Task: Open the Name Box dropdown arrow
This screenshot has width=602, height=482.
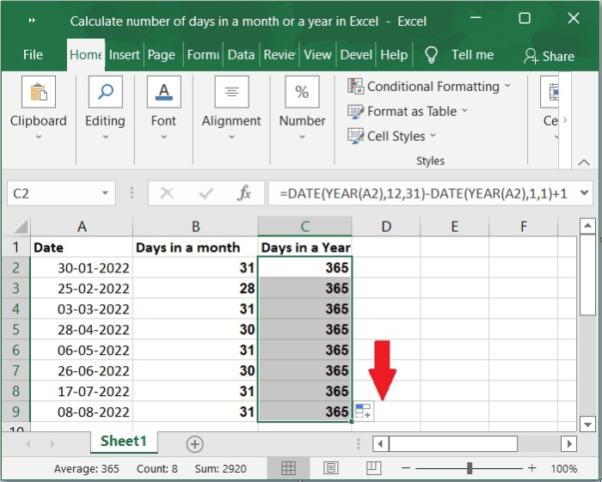Action: coord(105,192)
